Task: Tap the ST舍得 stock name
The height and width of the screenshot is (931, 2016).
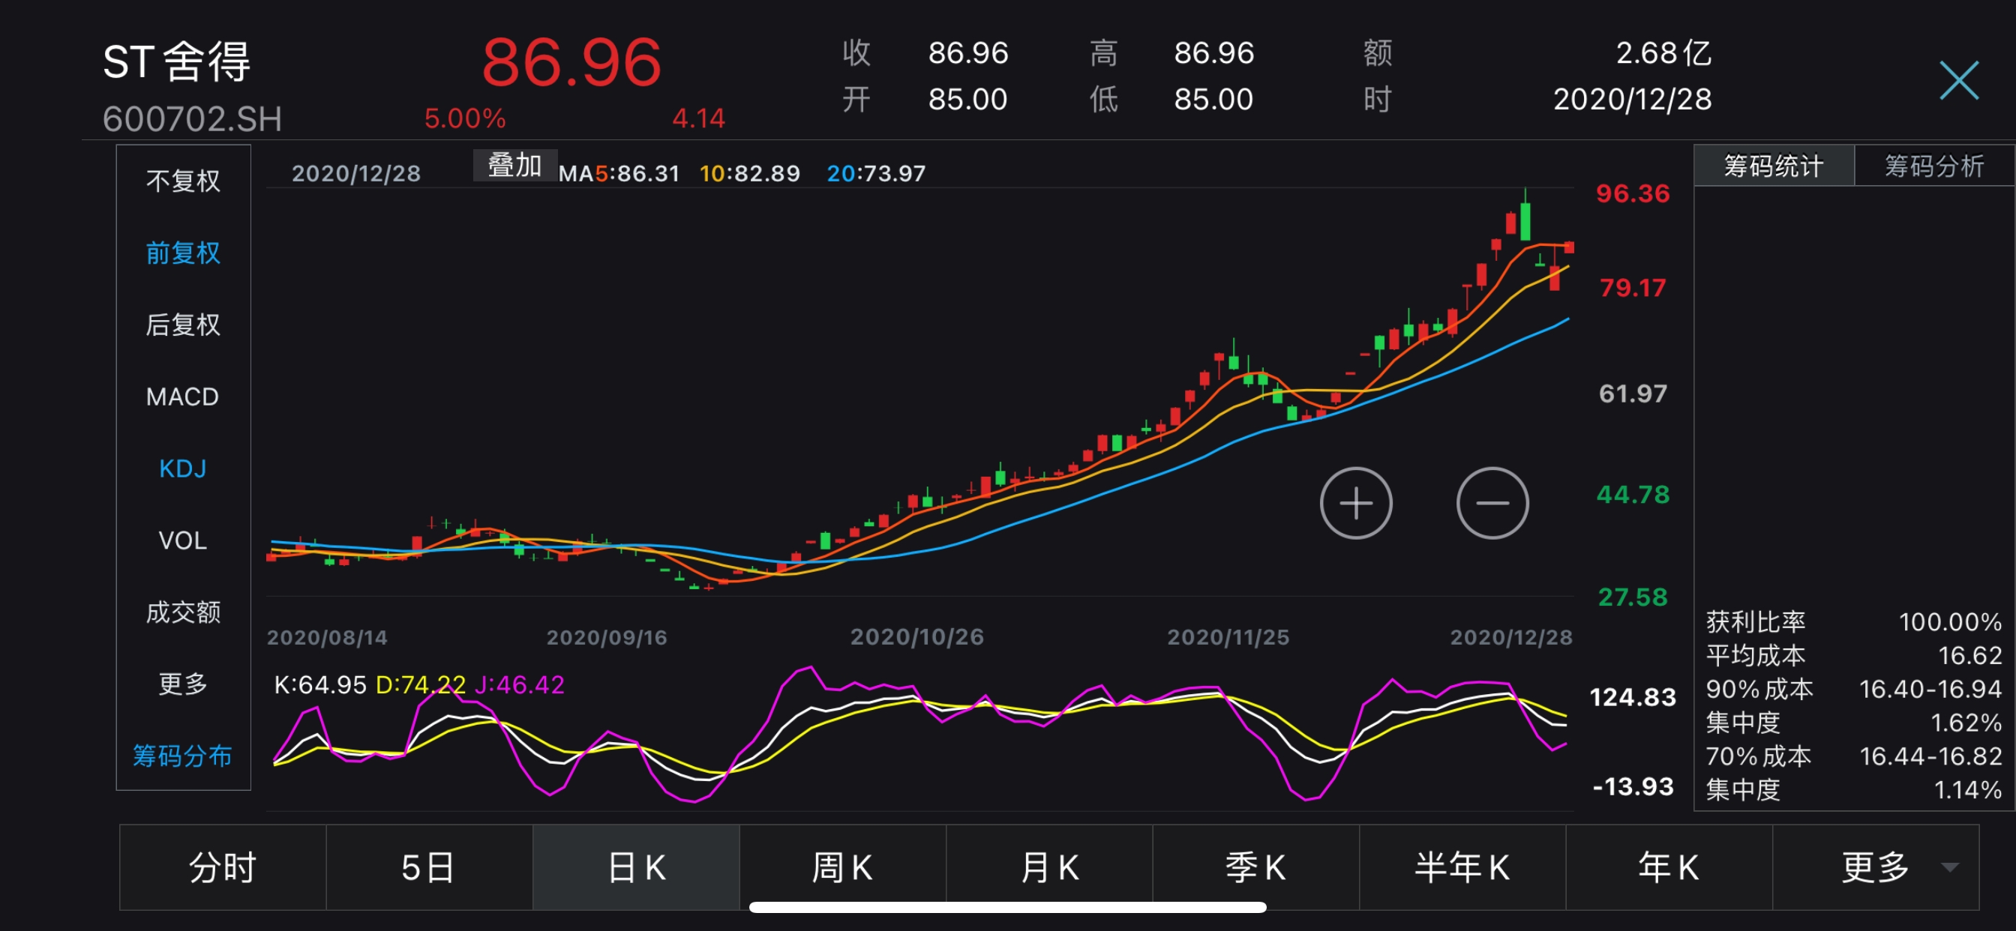Action: coord(177,61)
